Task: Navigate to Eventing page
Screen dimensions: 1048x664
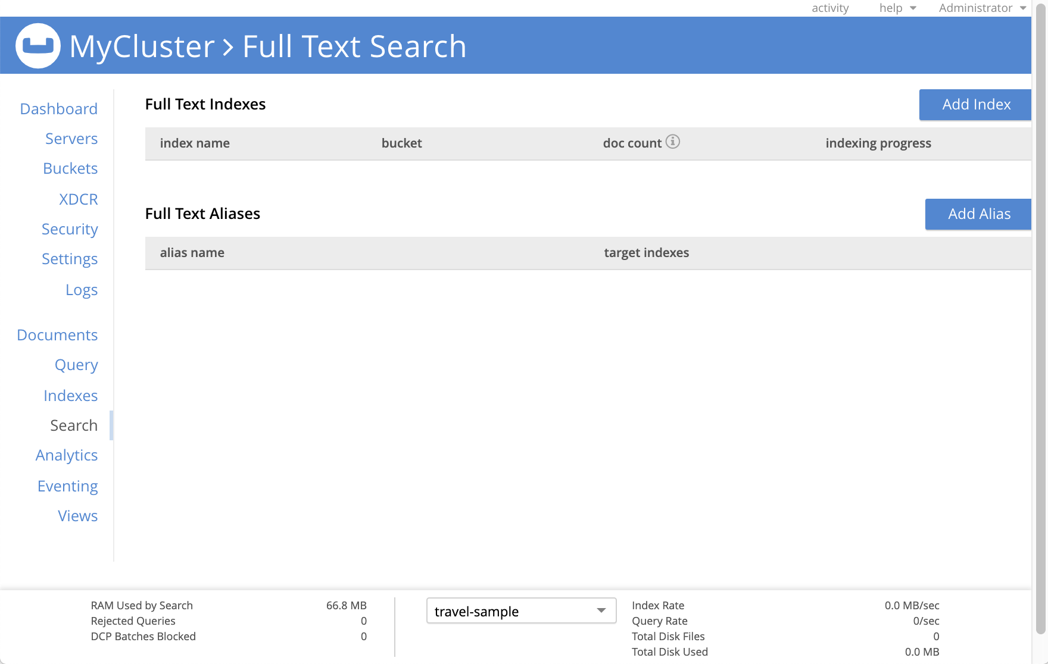Action: tap(68, 486)
